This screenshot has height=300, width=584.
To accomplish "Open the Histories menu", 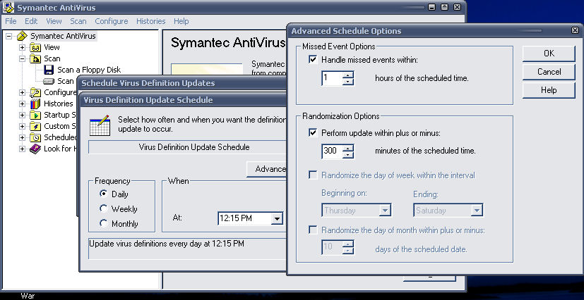I will [151, 21].
